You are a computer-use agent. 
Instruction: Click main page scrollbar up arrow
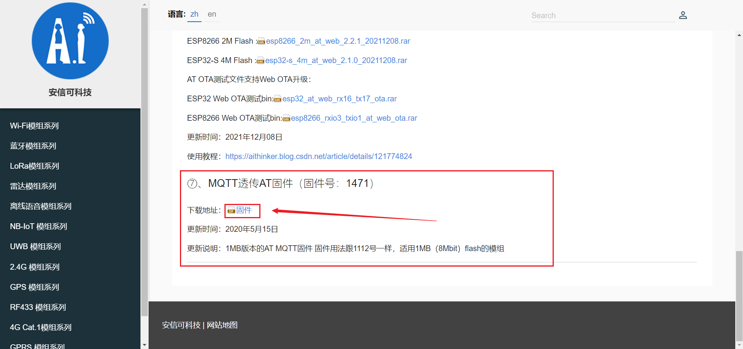pyautogui.click(x=739, y=35)
